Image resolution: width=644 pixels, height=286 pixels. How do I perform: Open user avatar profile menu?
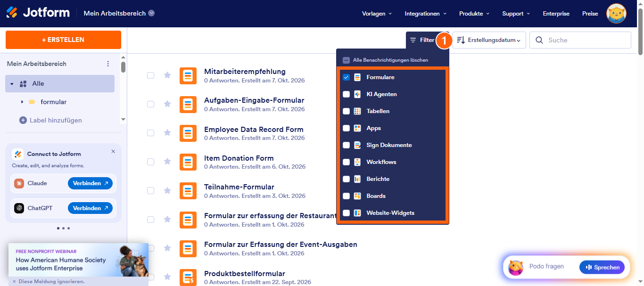616,14
